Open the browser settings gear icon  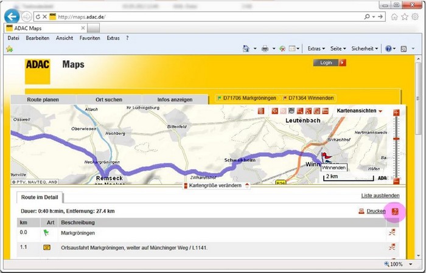[x=415, y=17]
